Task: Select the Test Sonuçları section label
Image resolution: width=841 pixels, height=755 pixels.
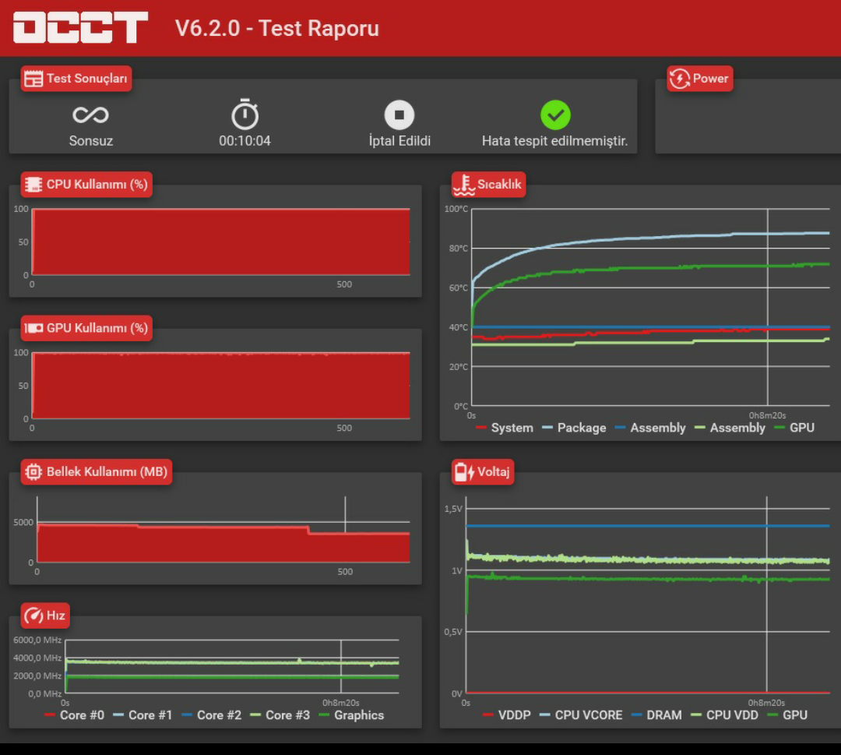Action: click(87, 79)
